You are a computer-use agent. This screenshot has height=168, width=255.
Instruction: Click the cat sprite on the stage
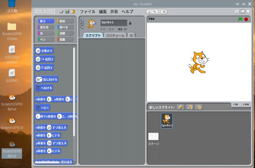(x=199, y=62)
